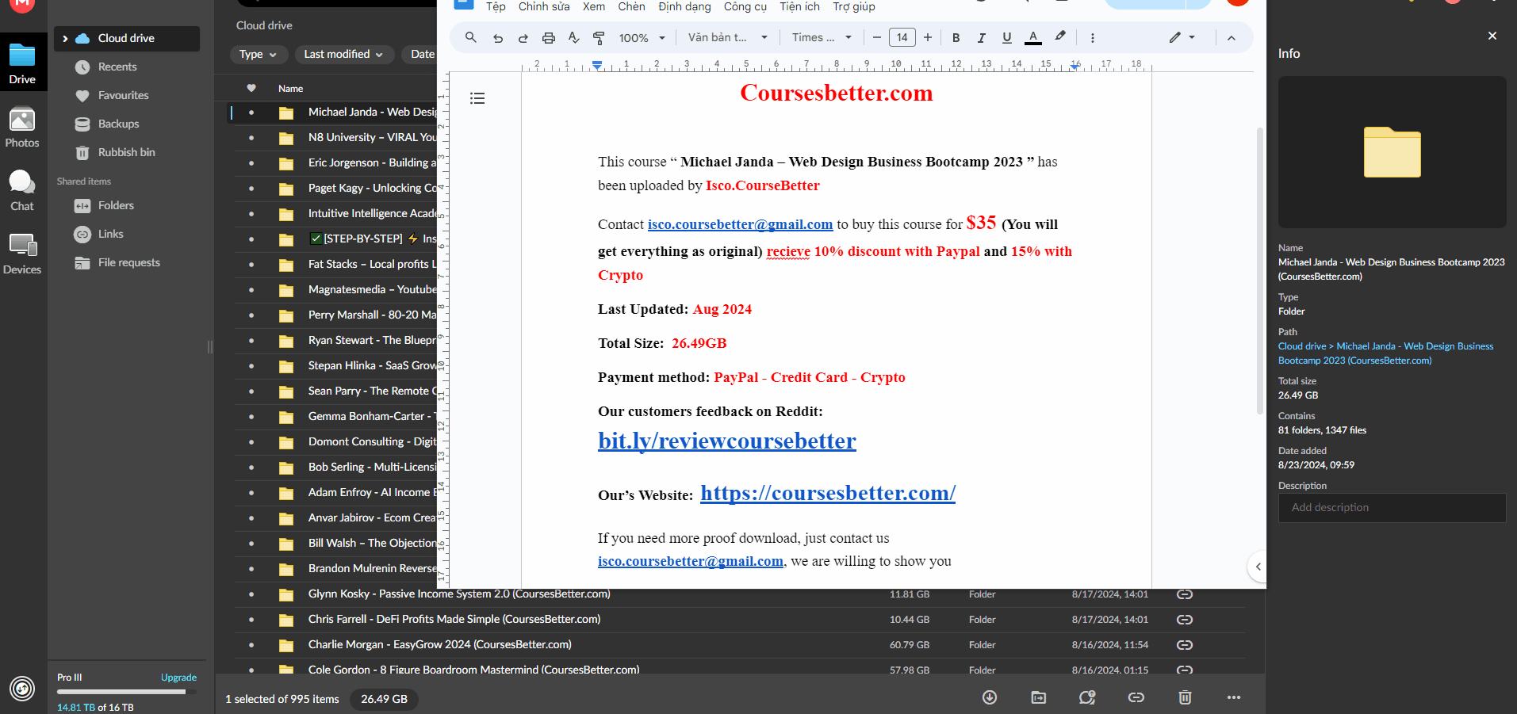
Task: Open the Last modified filter dropdown
Action: pos(343,54)
